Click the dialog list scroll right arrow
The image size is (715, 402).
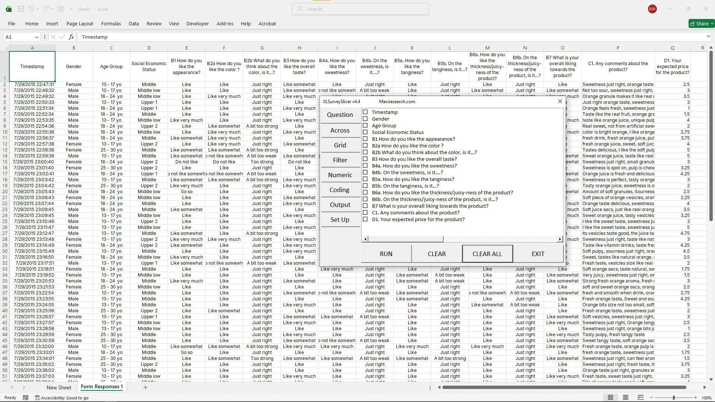(559, 239)
